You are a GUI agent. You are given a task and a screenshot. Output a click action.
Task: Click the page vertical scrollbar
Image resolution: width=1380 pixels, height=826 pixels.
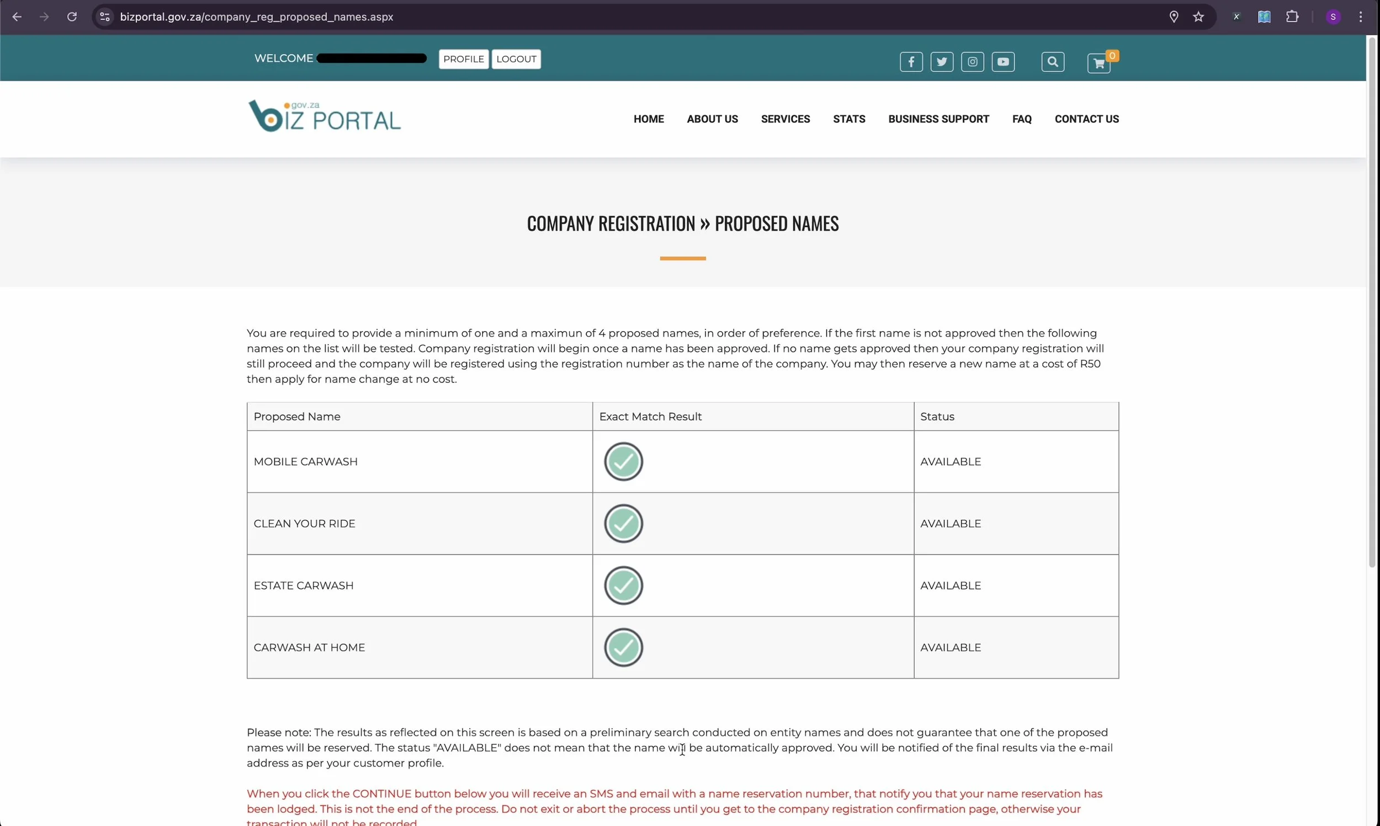coord(1372,301)
